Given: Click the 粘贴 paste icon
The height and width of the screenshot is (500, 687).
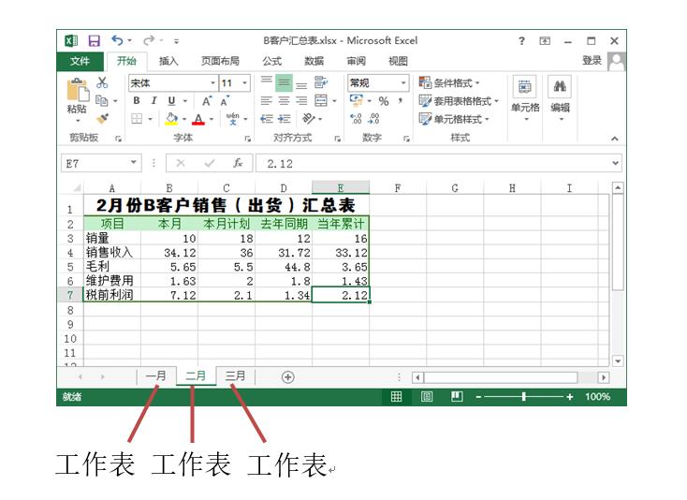Looking at the screenshot, I should tap(78, 91).
